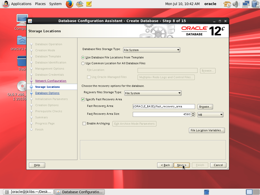Open the Places menu
Screen dimensions: 260x195
pos(40,4)
